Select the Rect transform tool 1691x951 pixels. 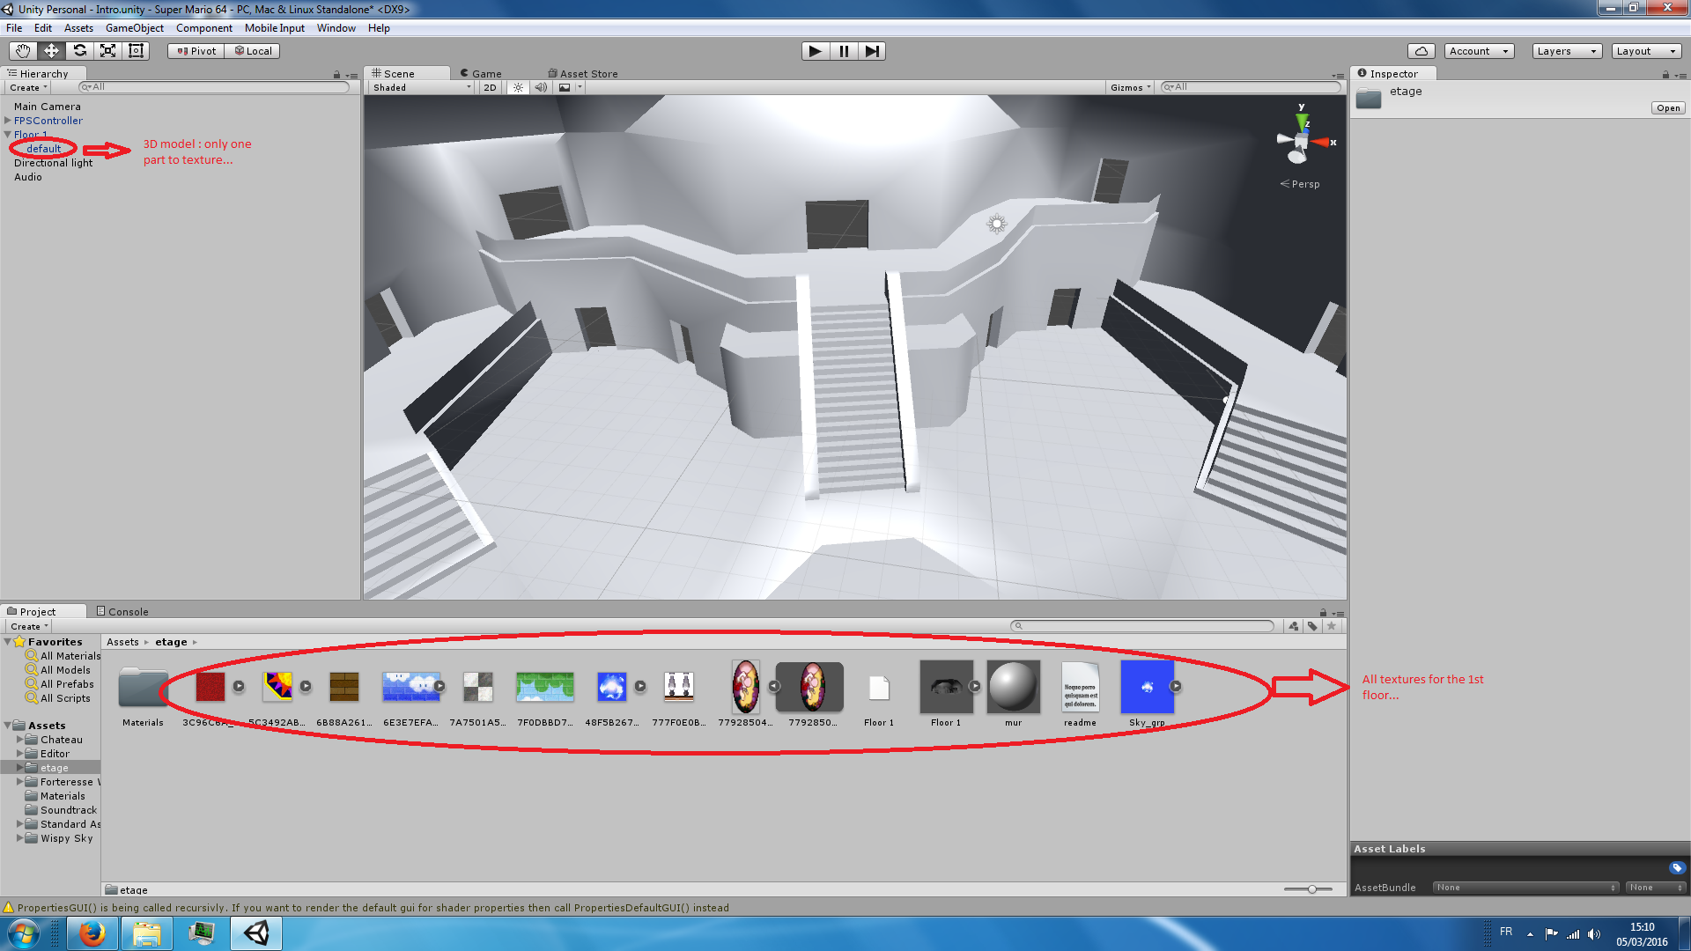click(x=136, y=51)
